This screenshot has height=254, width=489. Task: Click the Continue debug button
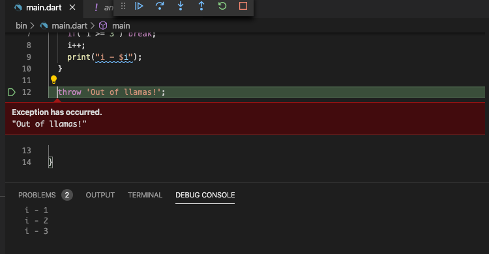tap(139, 6)
